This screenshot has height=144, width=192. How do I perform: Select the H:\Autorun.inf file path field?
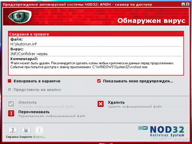tap(21, 44)
